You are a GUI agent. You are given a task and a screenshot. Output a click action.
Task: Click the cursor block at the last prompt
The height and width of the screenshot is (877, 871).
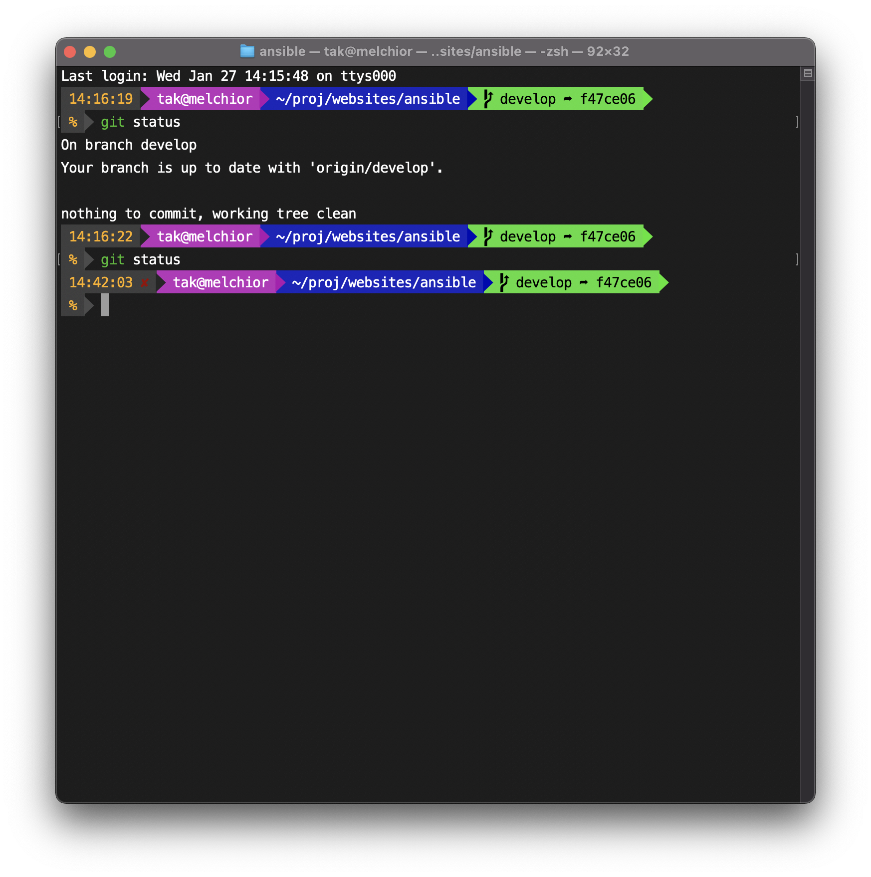point(105,305)
